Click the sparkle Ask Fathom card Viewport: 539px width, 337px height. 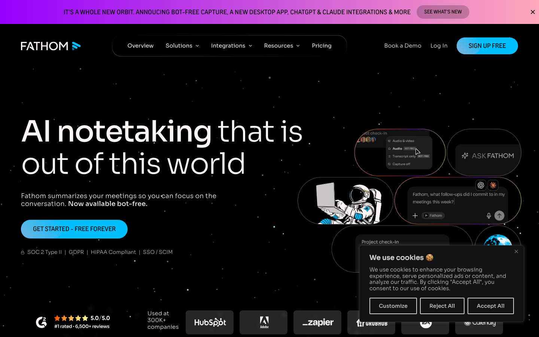[484, 152]
